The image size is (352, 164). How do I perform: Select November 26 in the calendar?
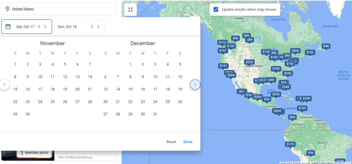(x=65, y=102)
